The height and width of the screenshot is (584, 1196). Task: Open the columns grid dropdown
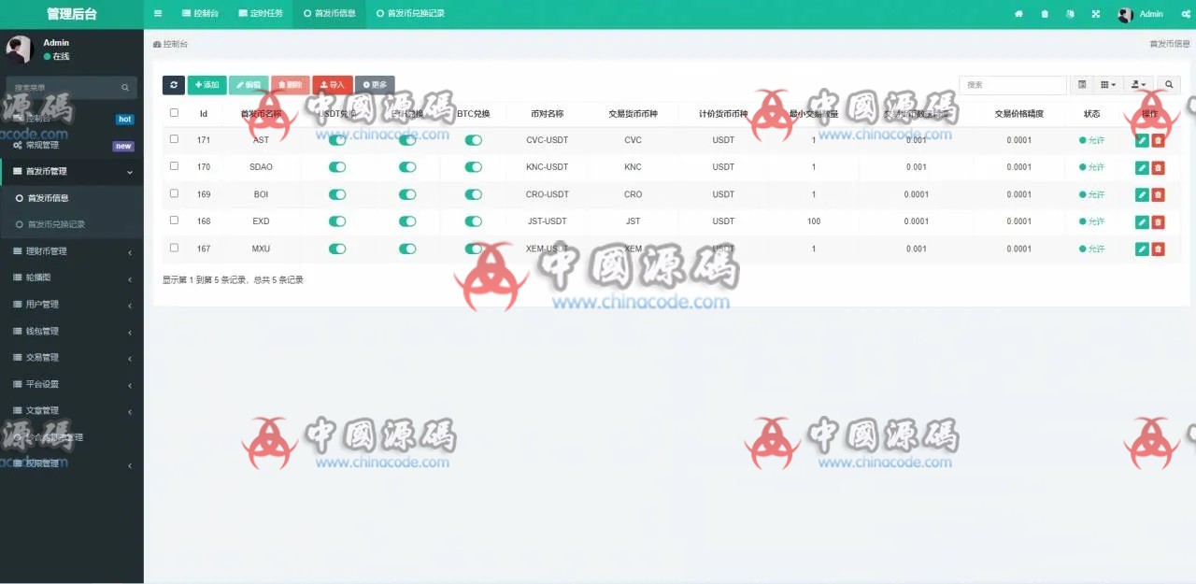point(1107,85)
